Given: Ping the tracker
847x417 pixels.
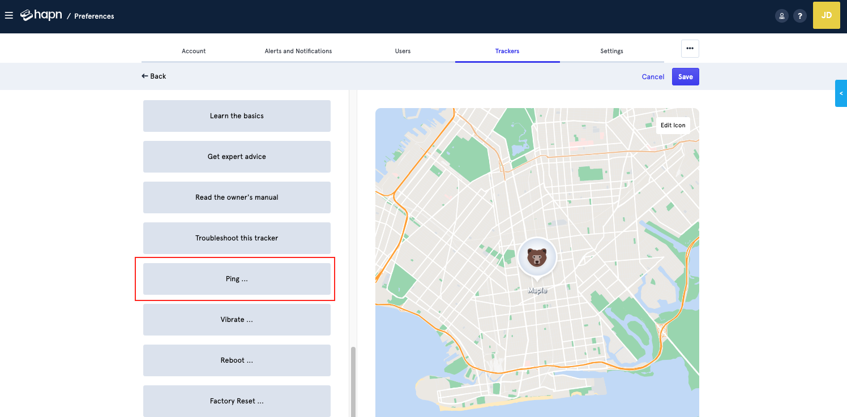Looking at the screenshot, I should [237, 279].
